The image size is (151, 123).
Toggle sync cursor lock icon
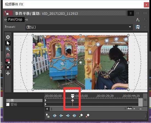pos(48,116)
